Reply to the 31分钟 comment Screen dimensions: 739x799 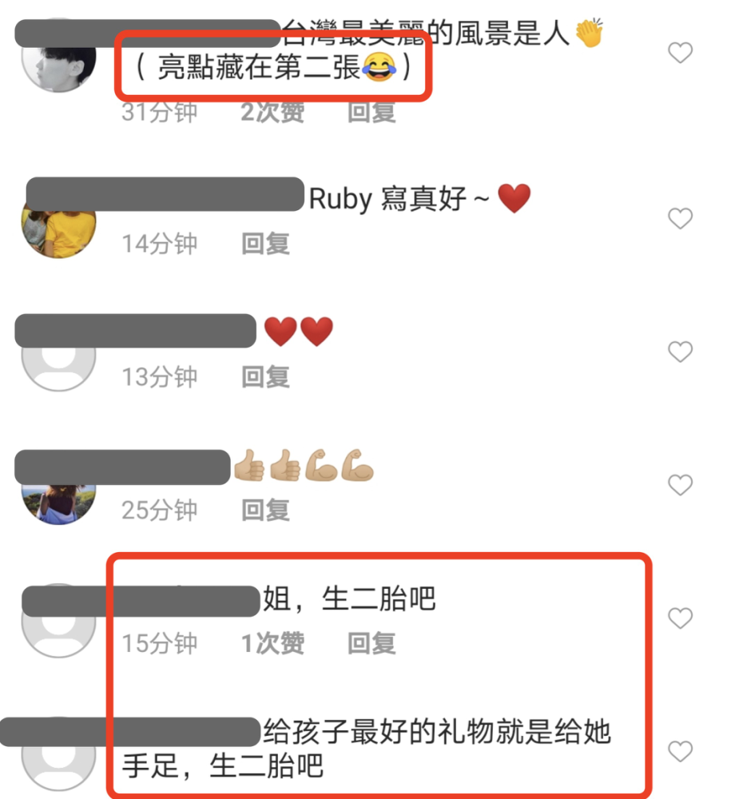[x=371, y=112]
